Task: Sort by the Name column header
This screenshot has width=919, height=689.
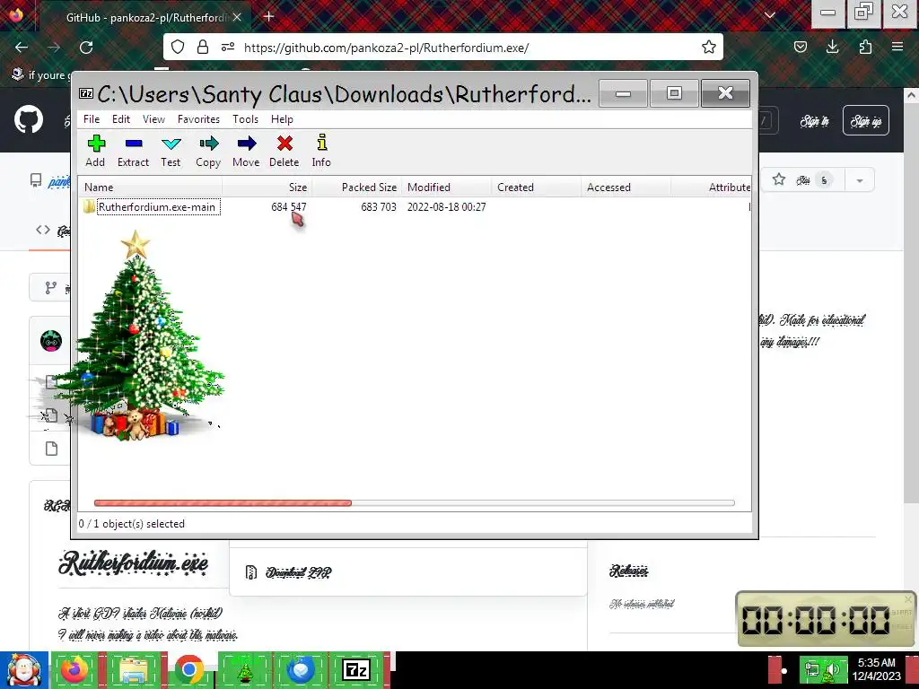Action: 151,188
